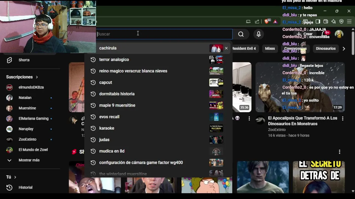The image size is (355, 199).
Task: Click the clock icon next to judas
Action: pos(93,140)
